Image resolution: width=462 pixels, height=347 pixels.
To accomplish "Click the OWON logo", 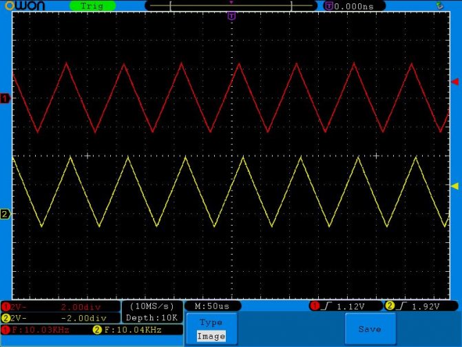I will point(25,6).
